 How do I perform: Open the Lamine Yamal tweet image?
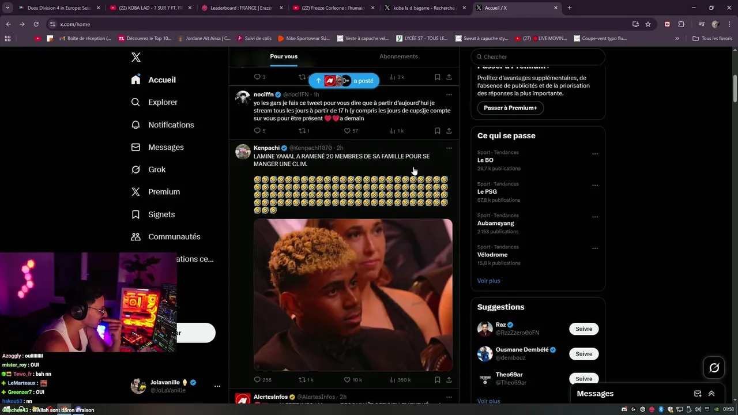point(353,295)
